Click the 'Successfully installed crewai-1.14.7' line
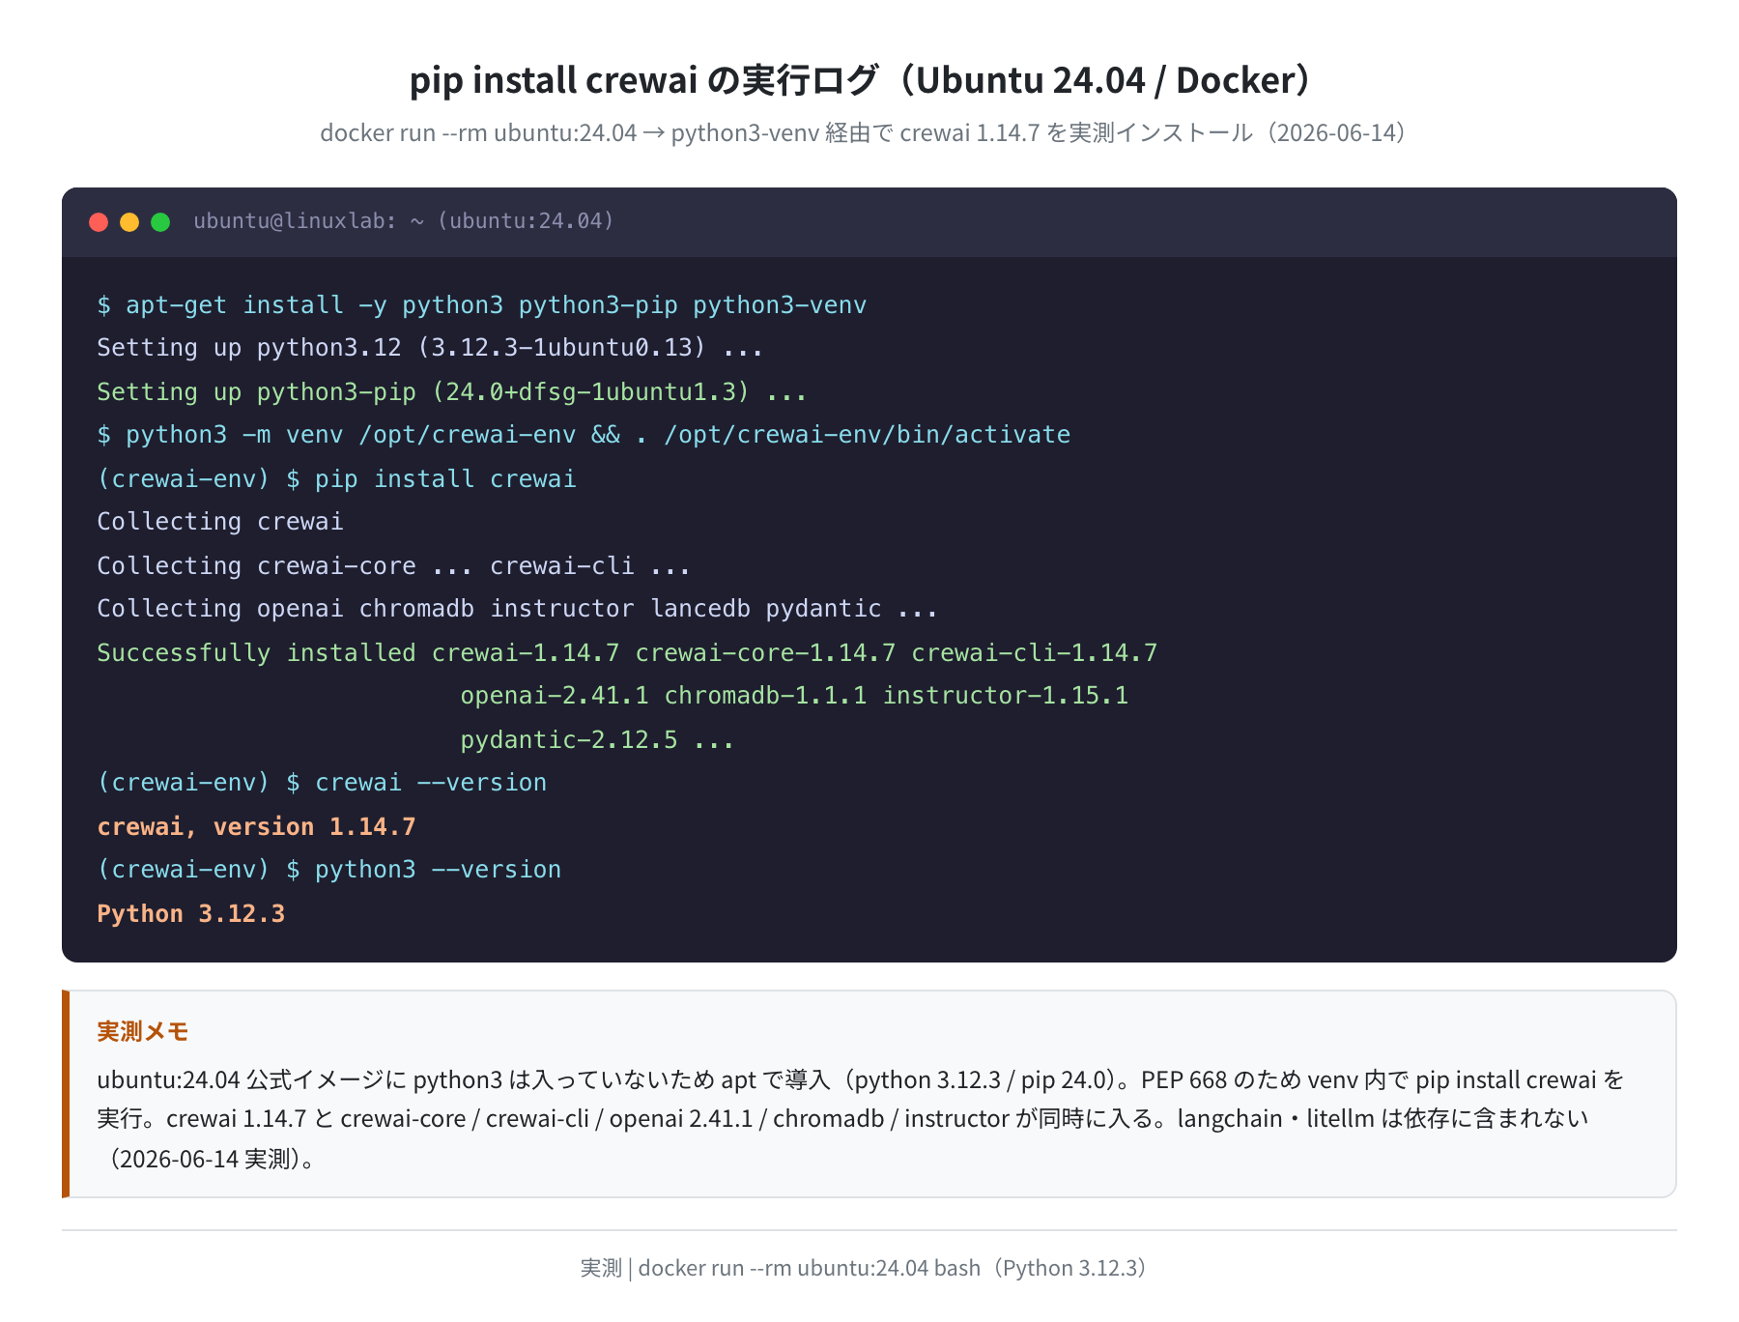 click(x=627, y=653)
